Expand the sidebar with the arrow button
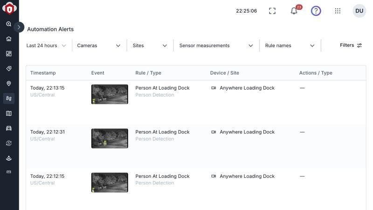This screenshot has height=210, width=373. tap(19, 27)
